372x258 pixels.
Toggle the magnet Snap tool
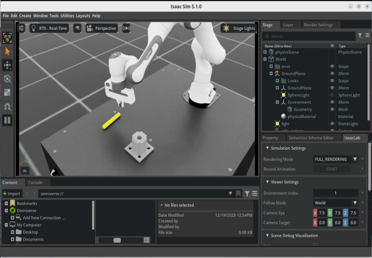8,106
